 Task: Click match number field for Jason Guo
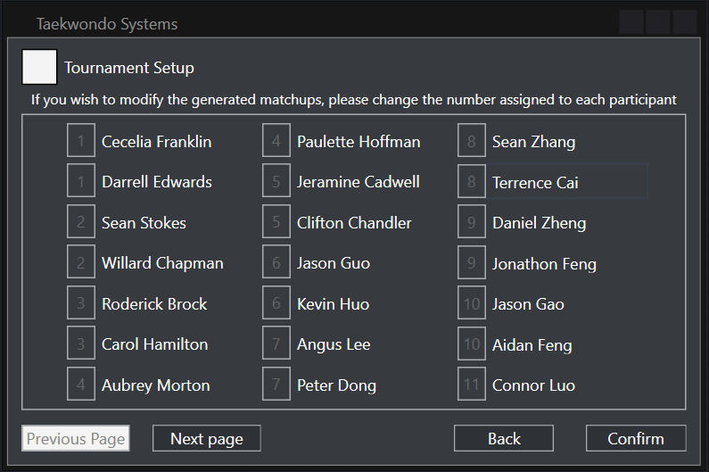pos(276,263)
